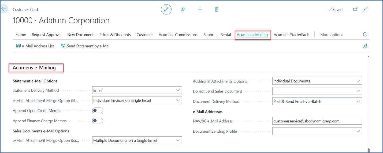Viewport: 383px width, 153px height.
Task: Toggle Append Open Credit Memos switch
Action: pos(98,110)
